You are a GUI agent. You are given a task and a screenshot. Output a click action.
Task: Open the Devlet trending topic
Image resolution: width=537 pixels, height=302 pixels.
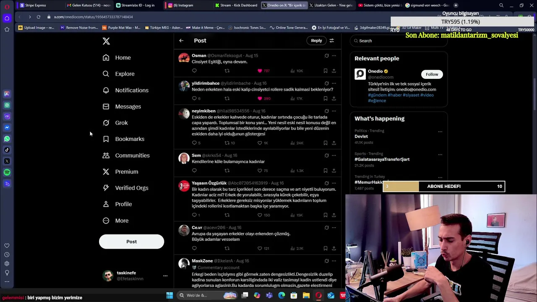click(361, 136)
